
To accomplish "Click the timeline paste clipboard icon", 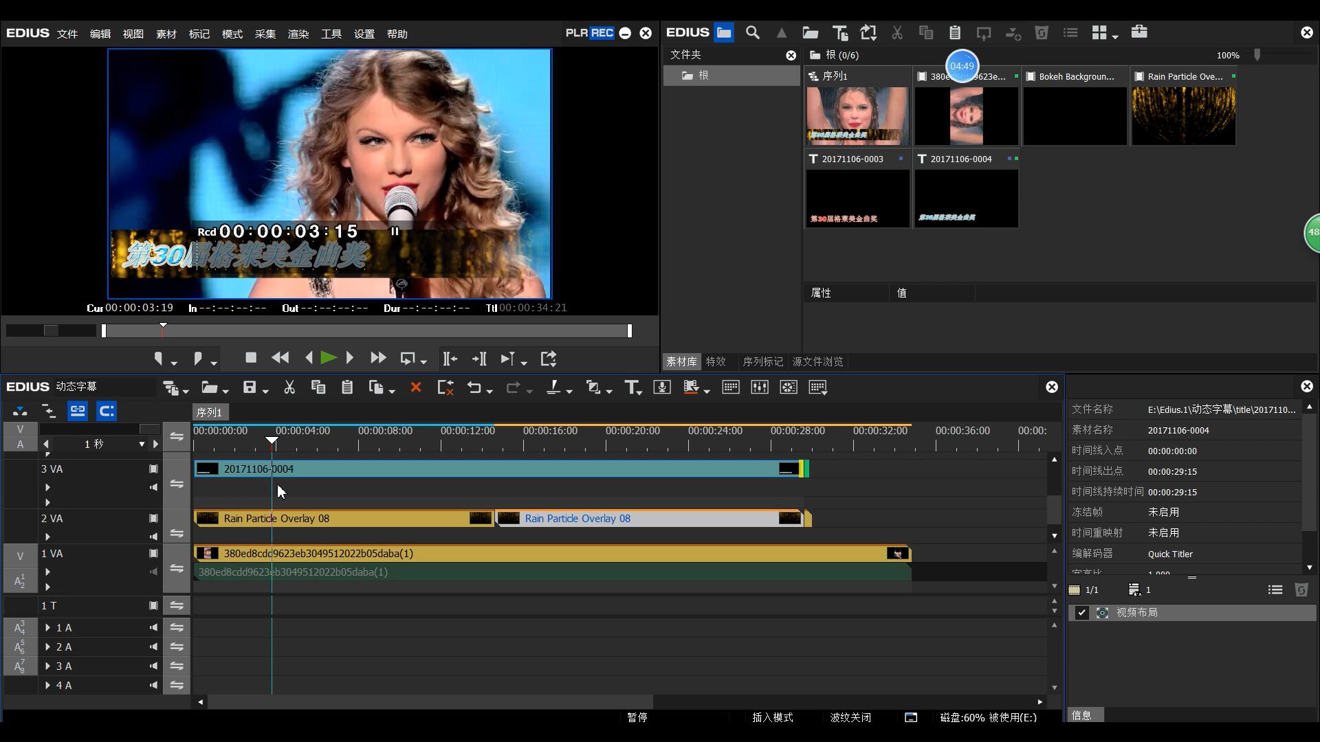I will click(347, 387).
